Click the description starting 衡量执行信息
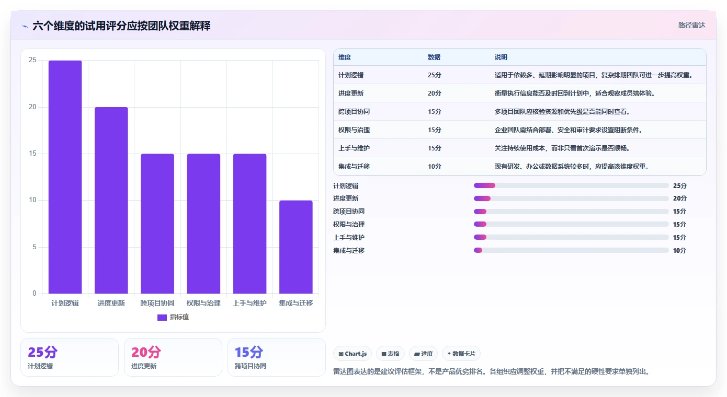 coord(575,94)
